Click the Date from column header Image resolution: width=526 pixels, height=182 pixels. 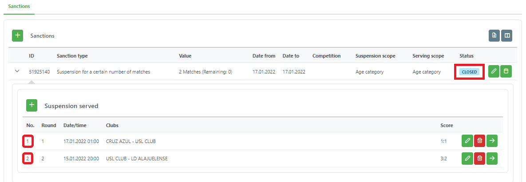point(264,56)
